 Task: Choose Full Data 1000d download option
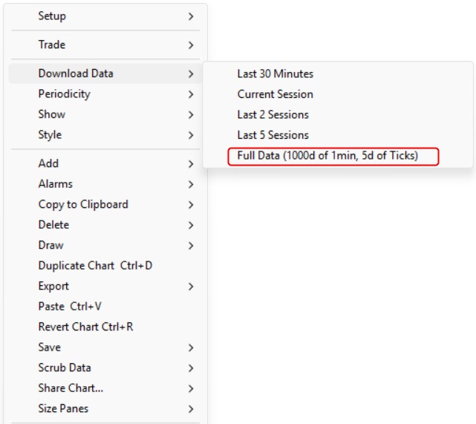327,156
